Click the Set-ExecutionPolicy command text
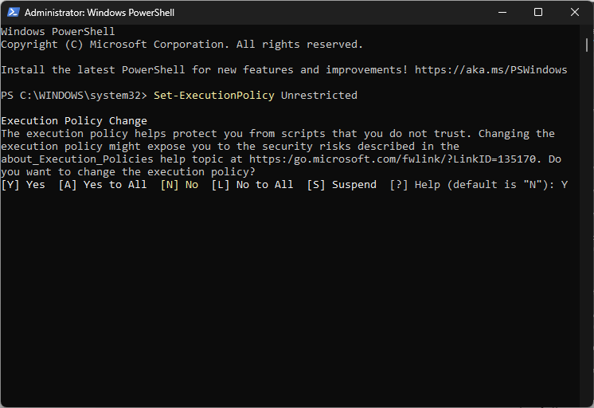This screenshot has width=594, height=408. [214, 95]
